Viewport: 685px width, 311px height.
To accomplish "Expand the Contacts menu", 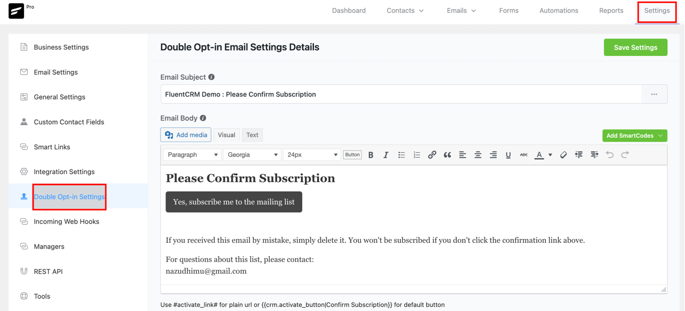I will click(405, 11).
